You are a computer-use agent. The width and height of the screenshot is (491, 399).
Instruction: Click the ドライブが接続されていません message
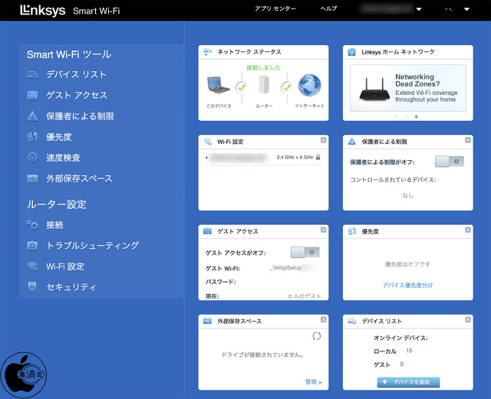[x=262, y=355]
